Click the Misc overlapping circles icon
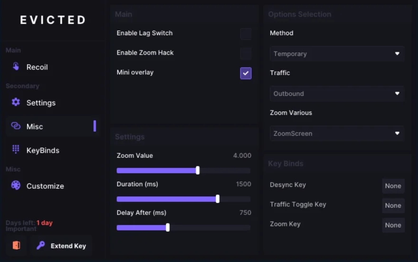This screenshot has height=262, width=418. (x=16, y=126)
